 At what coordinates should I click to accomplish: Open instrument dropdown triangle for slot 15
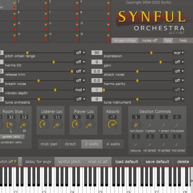77,36
